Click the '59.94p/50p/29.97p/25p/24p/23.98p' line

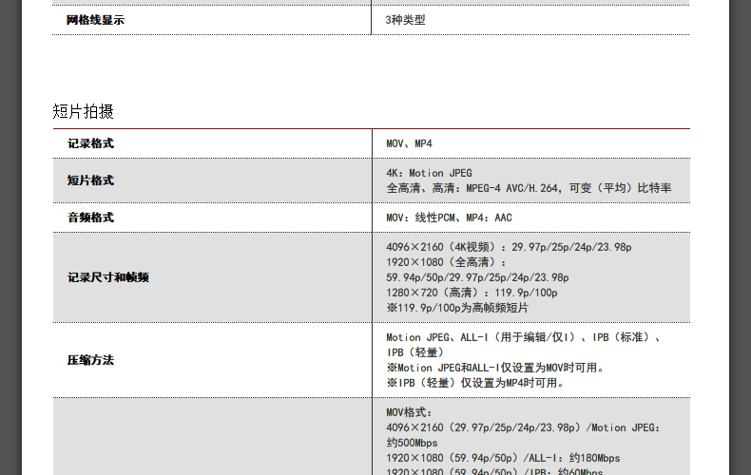(x=477, y=277)
